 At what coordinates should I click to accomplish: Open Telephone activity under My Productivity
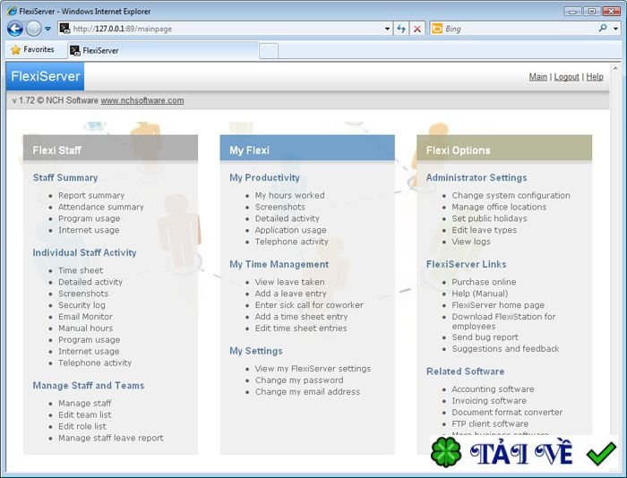291,242
